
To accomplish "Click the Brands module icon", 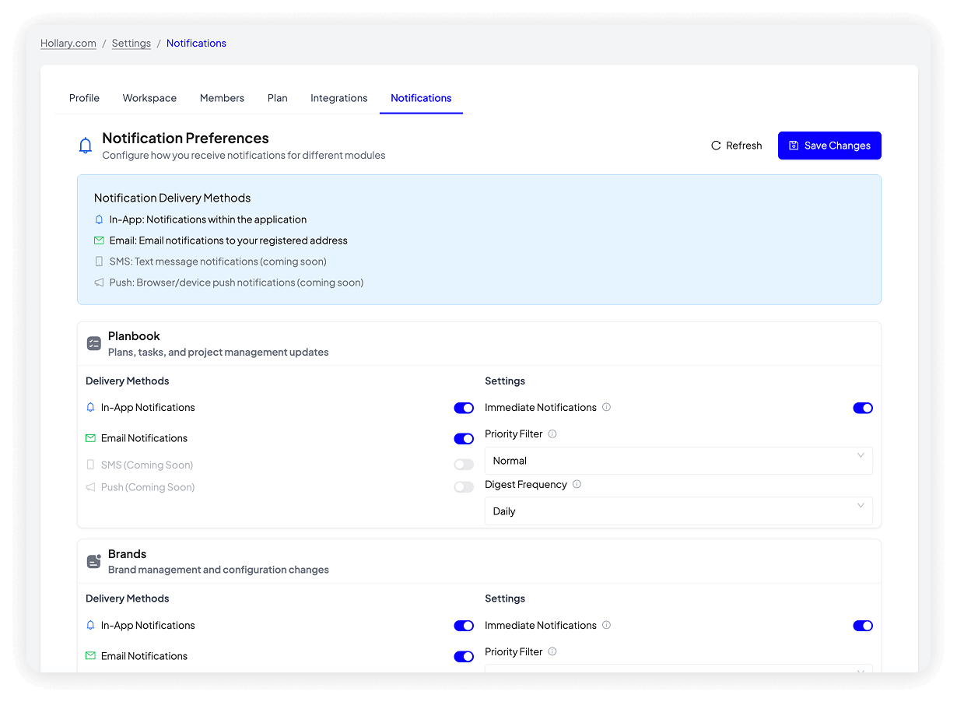I will coord(94,561).
